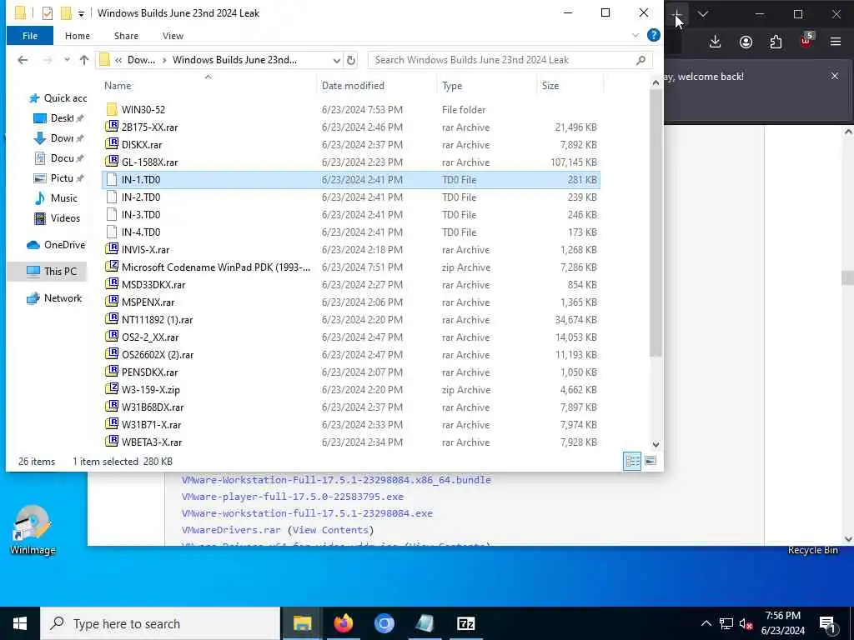Select the IN-2.TD0 file icon
The image size is (854, 640).
pos(112,197)
